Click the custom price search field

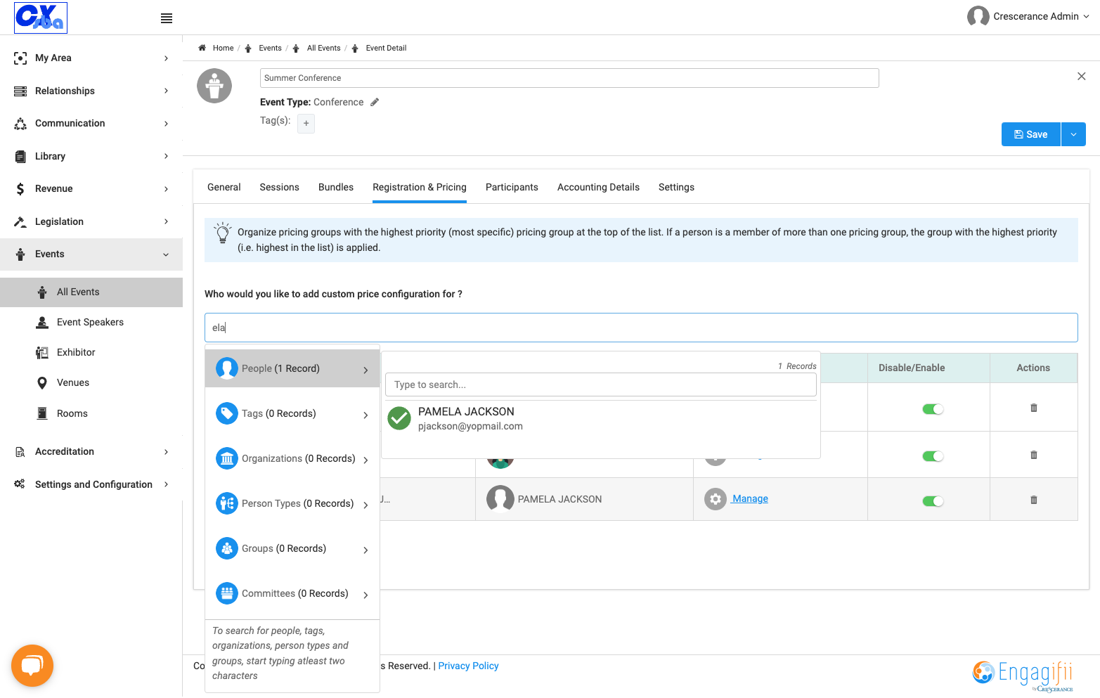coord(641,328)
